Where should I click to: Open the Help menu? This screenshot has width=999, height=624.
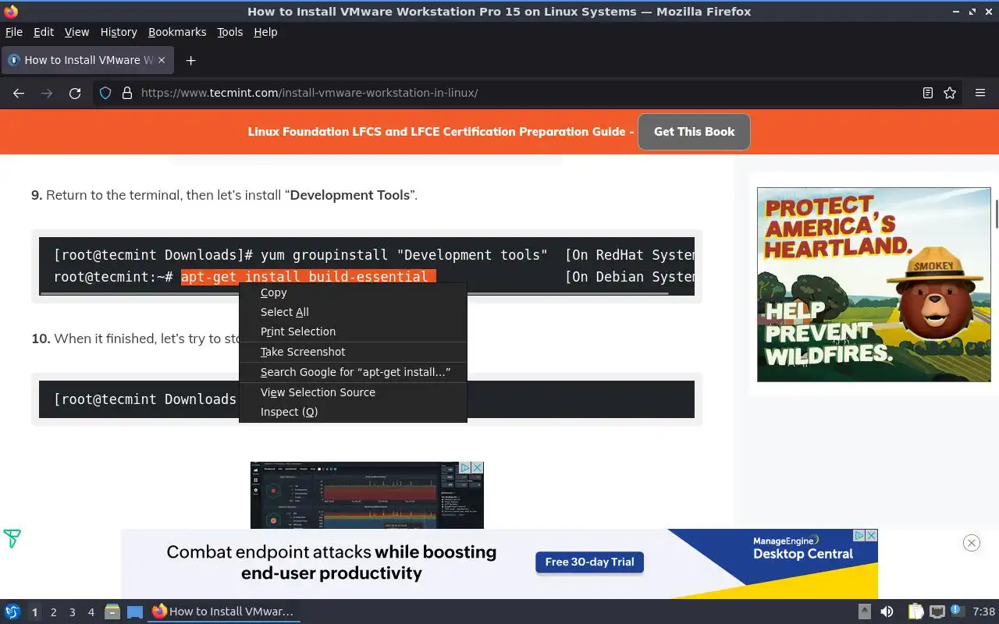[265, 32]
